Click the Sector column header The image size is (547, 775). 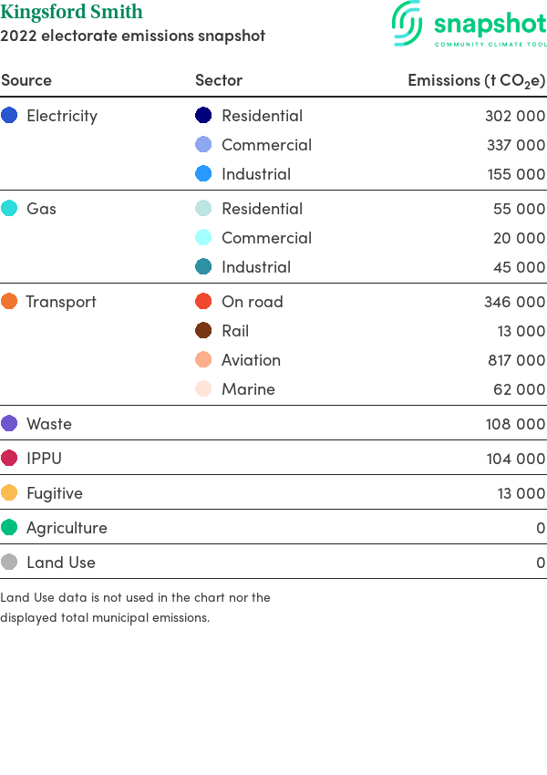[x=219, y=80]
